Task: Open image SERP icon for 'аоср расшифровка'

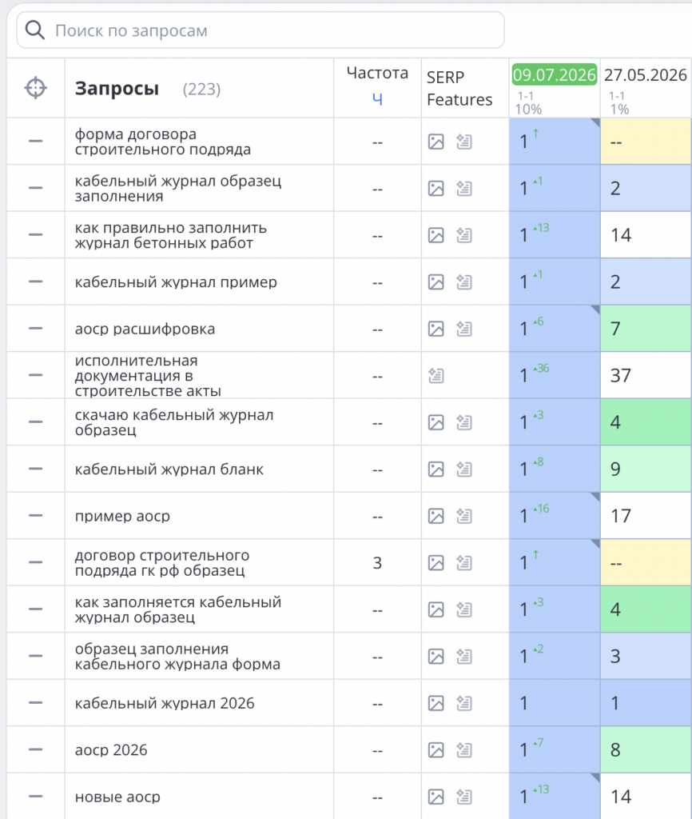Action: tap(435, 329)
